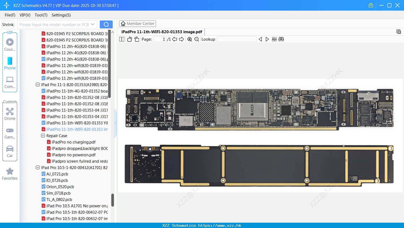Toggle the Abi whole-word match icon
The height and width of the screenshot is (228, 404).
274,39
